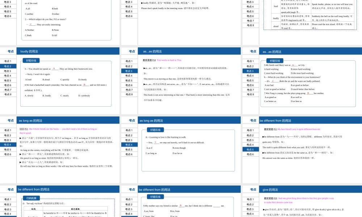
Task: Open be different from slide labeled 归纳拓展
Action: (60, 201)
